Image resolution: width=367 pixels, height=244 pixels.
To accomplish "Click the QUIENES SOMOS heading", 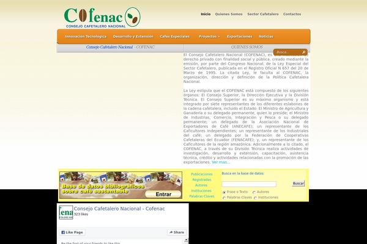I will [247, 47].
